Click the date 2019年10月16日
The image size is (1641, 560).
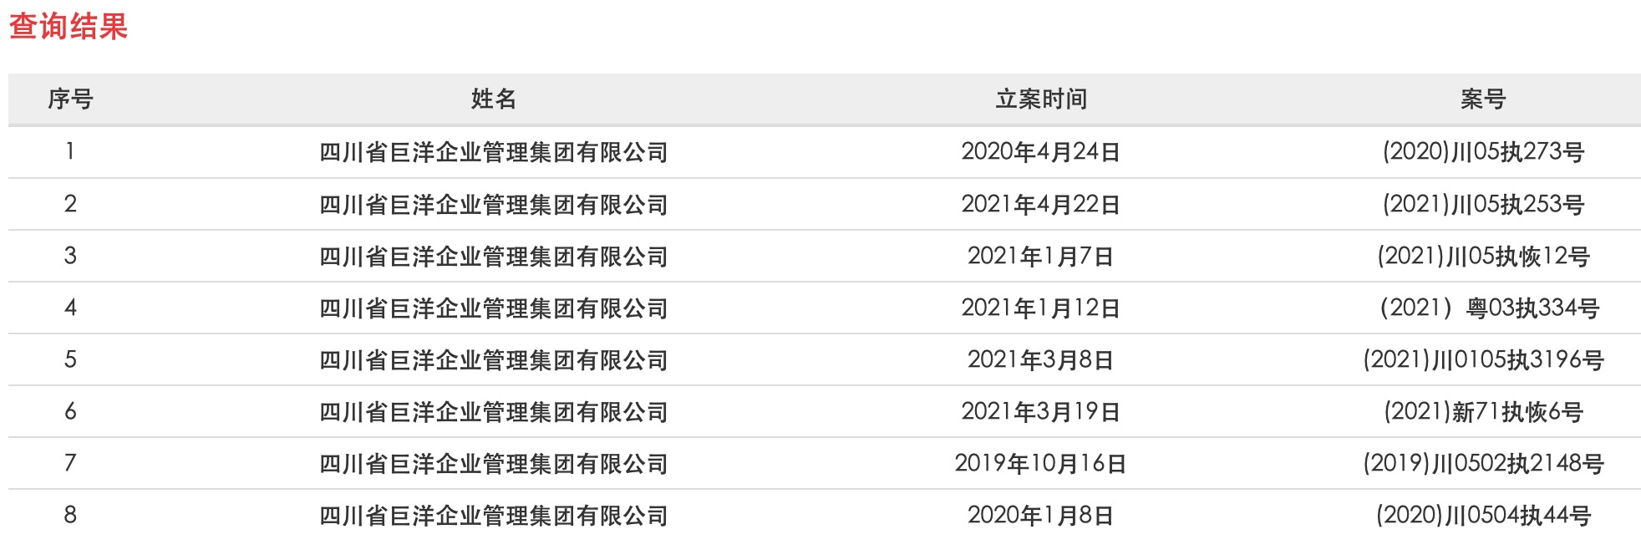tap(1040, 464)
